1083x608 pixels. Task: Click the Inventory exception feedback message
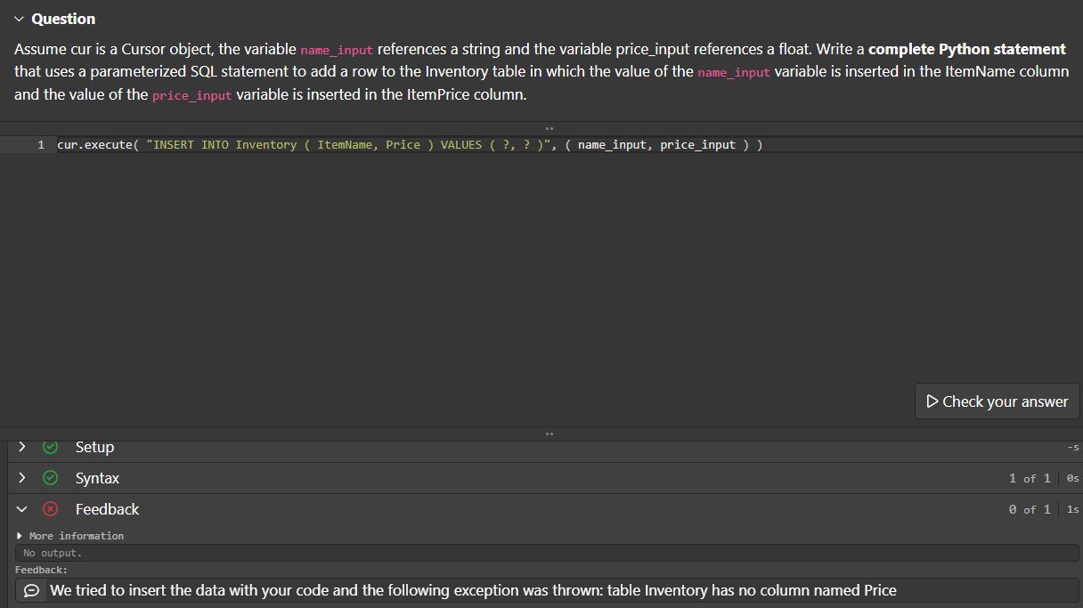472,590
